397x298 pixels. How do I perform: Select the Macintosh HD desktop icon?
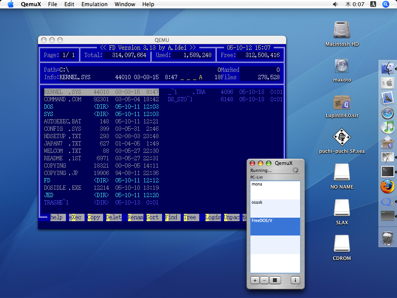tap(342, 30)
